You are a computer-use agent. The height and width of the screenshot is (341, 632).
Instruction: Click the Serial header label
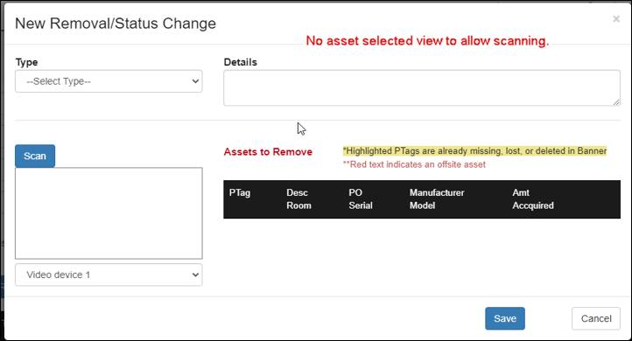click(x=361, y=205)
